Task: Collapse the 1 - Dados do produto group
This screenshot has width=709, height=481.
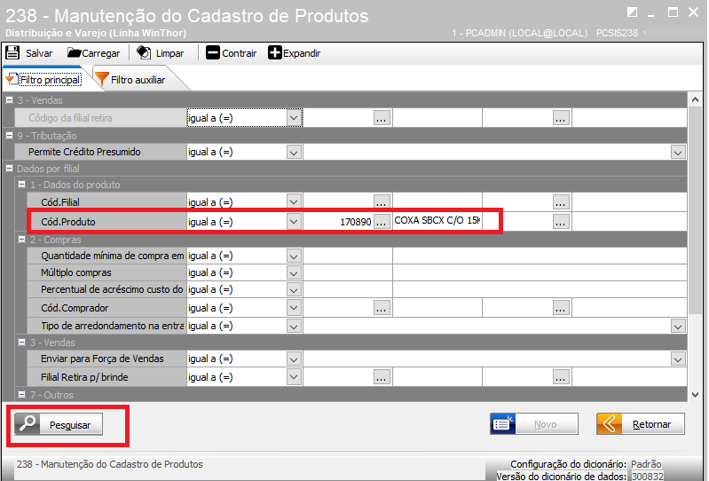Action: pyautogui.click(x=21, y=185)
